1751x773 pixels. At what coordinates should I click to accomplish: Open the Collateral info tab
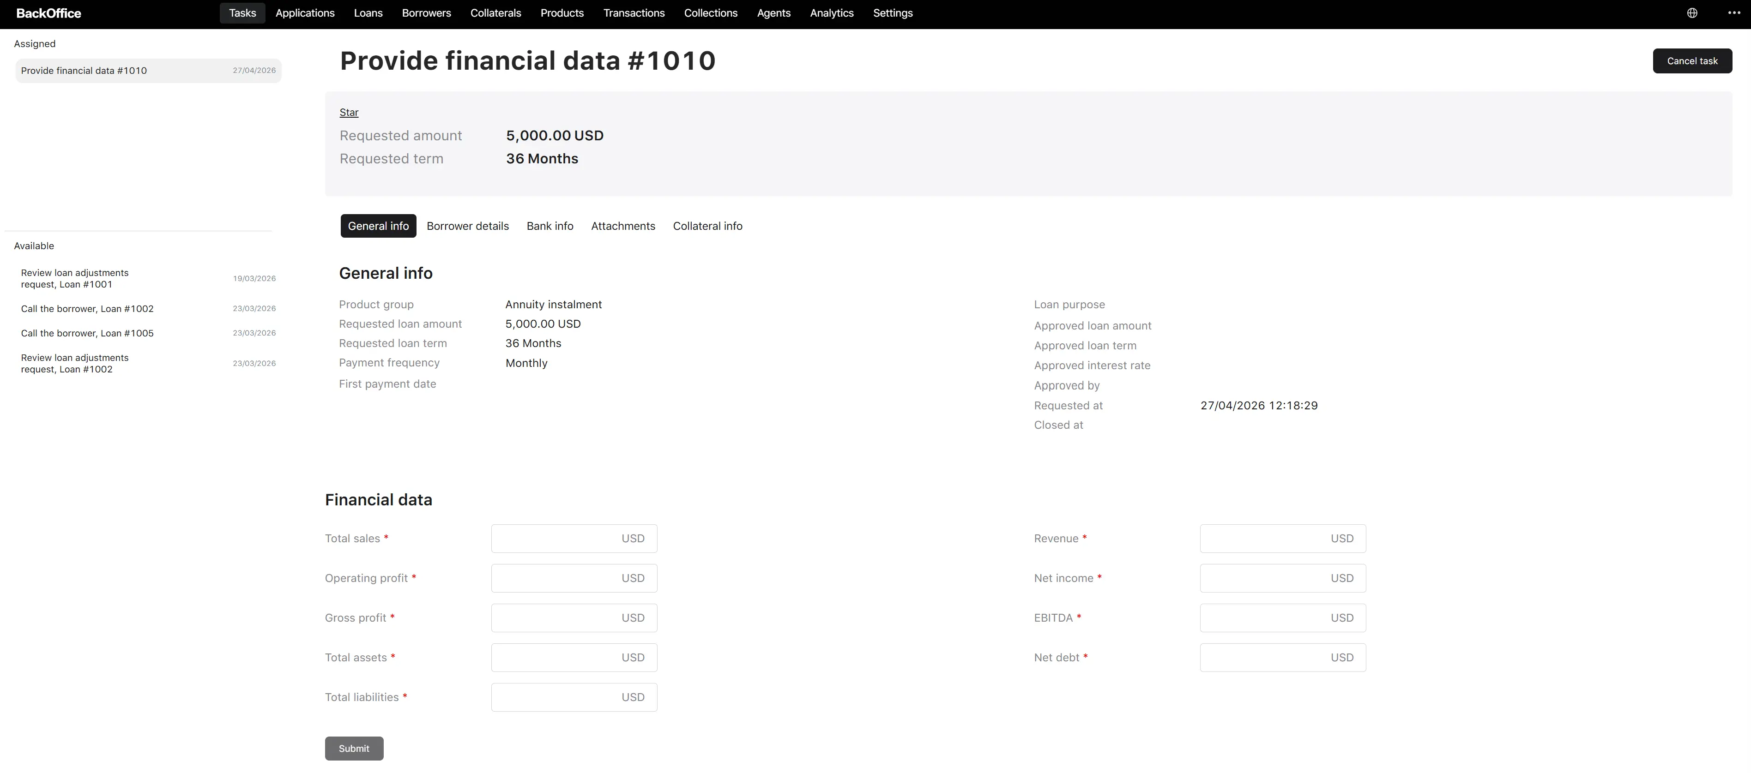point(707,226)
